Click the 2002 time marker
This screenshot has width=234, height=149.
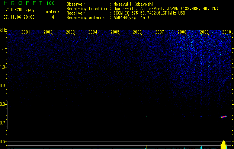pyautogui.click(x=48, y=32)
